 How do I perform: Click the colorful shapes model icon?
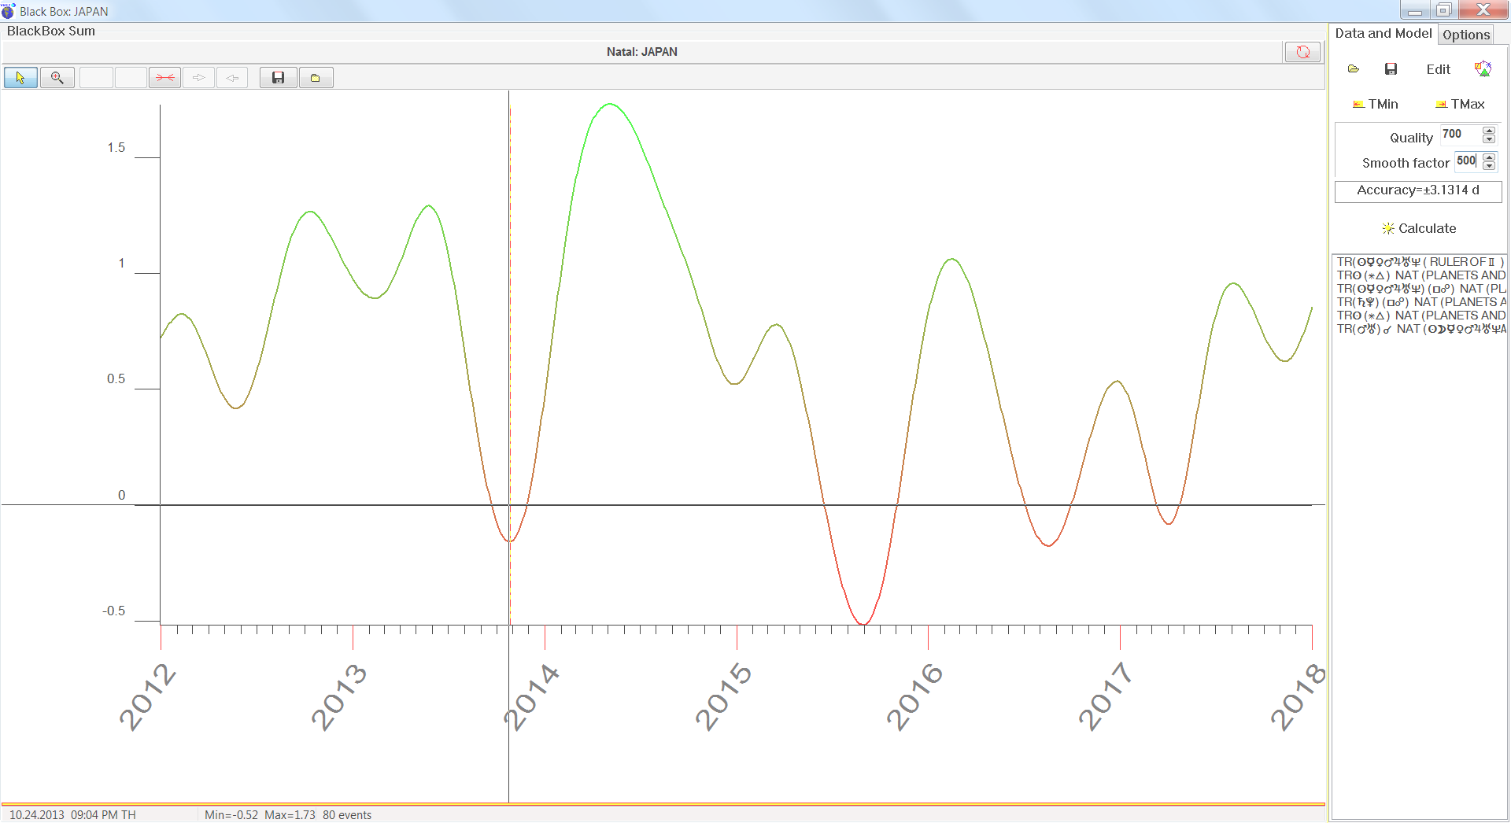point(1483,69)
